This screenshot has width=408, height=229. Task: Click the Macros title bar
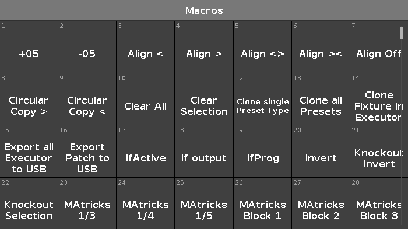coord(204,10)
